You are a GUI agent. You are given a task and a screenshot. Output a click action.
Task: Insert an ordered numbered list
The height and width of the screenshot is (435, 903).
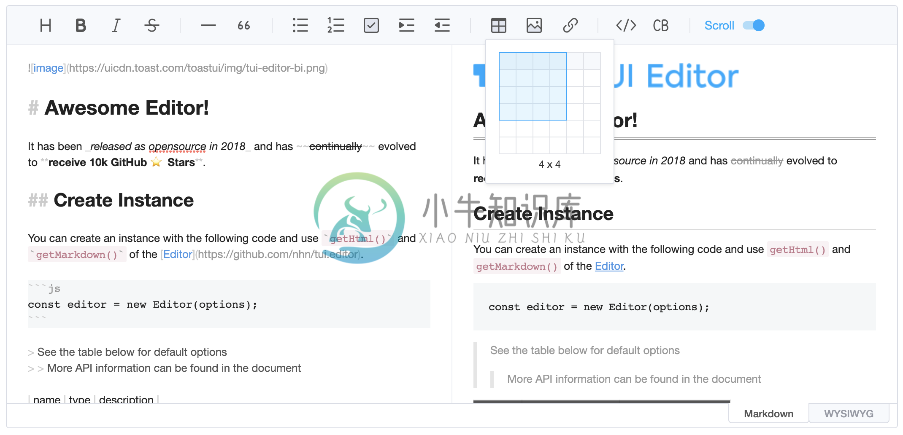(336, 26)
